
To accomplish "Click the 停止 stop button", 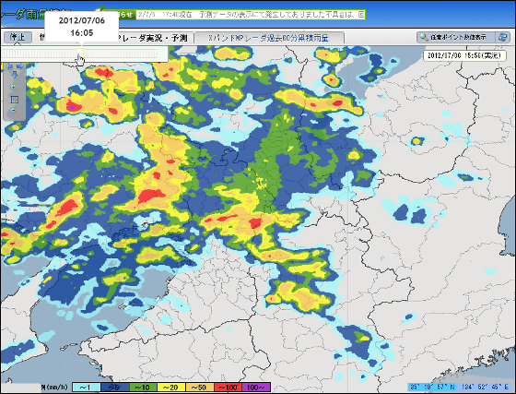I will click(x=18, y=37).
